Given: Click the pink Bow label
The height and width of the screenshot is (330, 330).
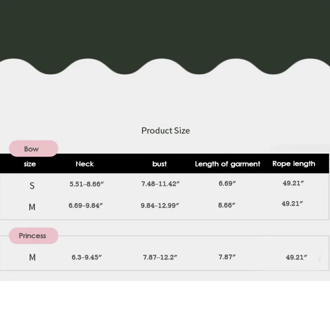Looking at the screenshot, I should tap(32, 149).
